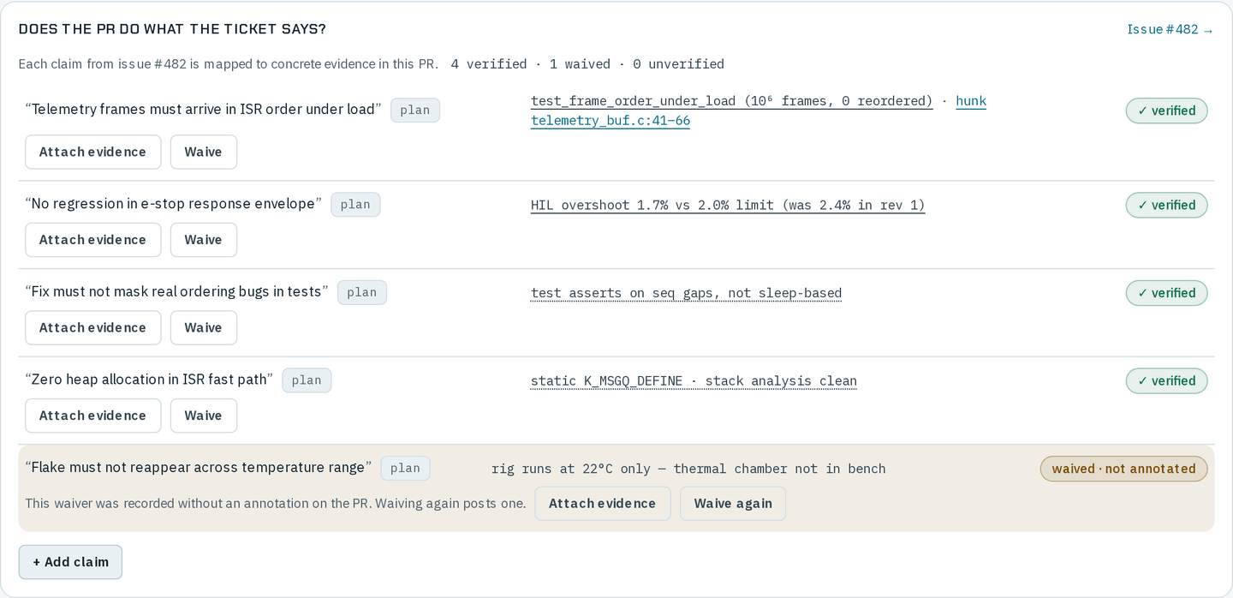The height and width of the screenshot is (598, 1233).
Task: Click the Add claim button
Action: (70, 562)
